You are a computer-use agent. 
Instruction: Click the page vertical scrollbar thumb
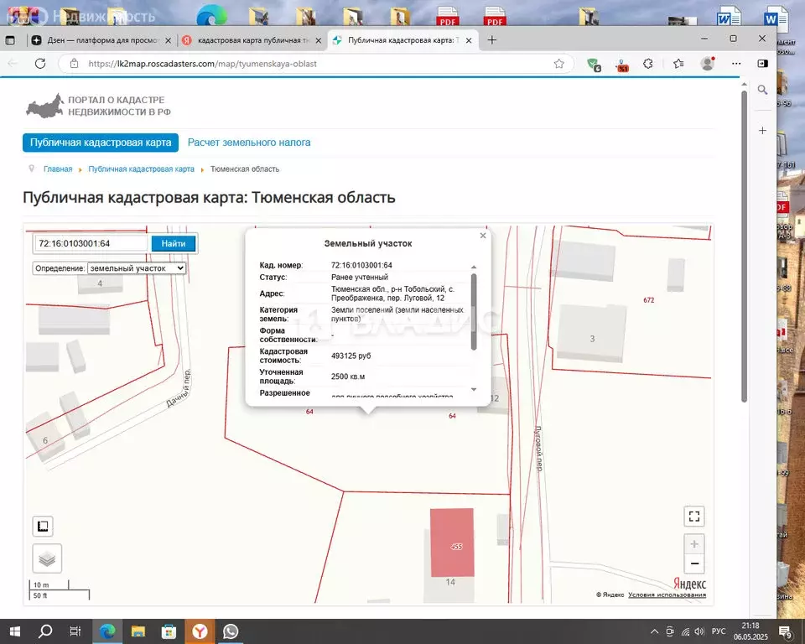(744, 246)
